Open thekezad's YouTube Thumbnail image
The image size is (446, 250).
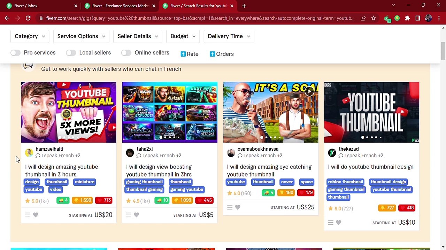click(x=372, y=112)
